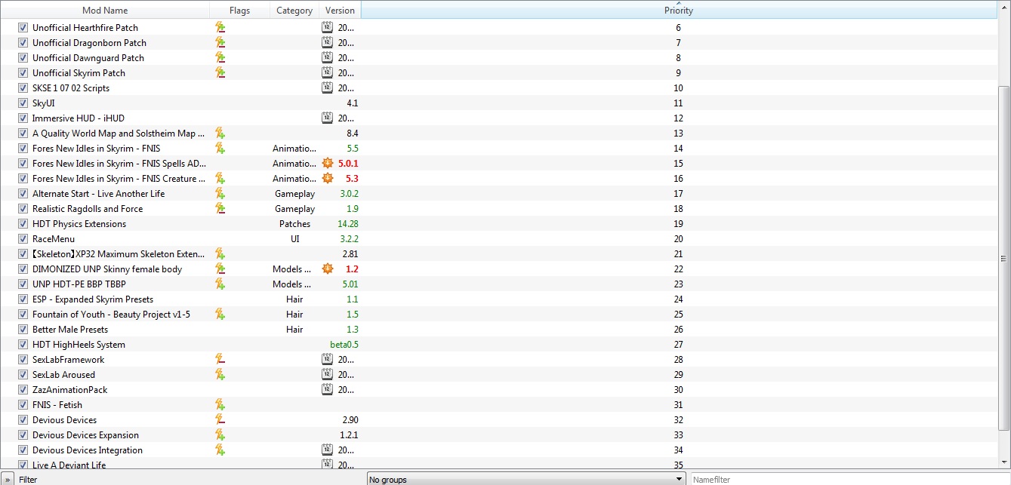This screenshot has width=1011, height=485.
Task: Sort by Mod Name column header
Action: [x=105, y=11]
